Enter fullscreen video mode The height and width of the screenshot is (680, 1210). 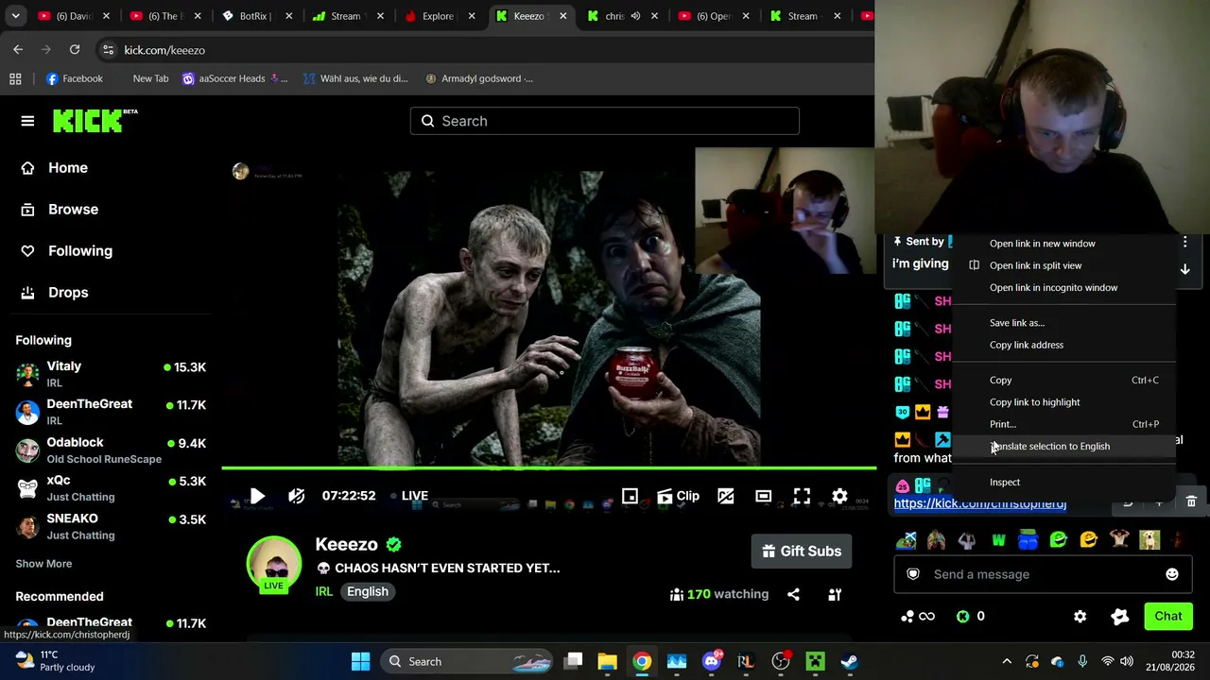tap(802, 496)
